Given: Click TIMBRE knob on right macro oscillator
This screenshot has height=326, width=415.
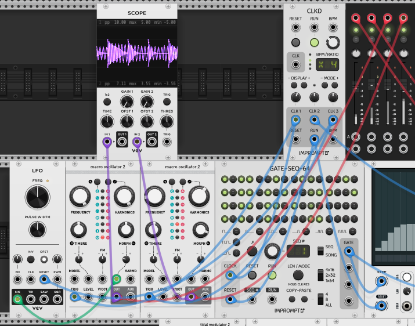Looking at the screenshot, I should 153,230.
